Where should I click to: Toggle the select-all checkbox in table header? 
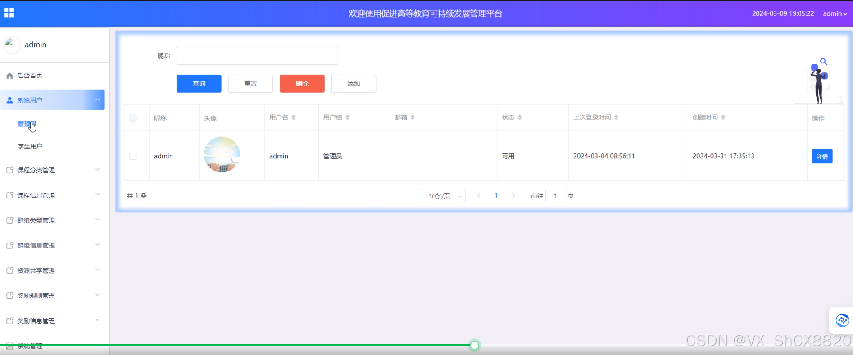point(133,118)
